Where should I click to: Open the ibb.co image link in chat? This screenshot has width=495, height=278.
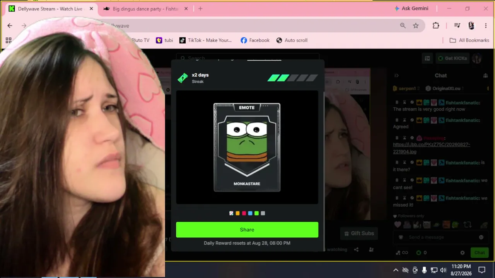point(432,148)
